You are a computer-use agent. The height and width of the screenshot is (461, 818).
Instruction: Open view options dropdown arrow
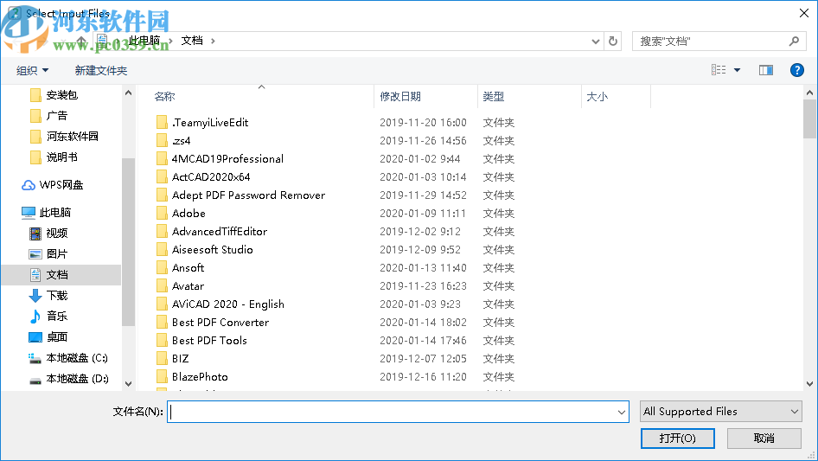(737, 70)
